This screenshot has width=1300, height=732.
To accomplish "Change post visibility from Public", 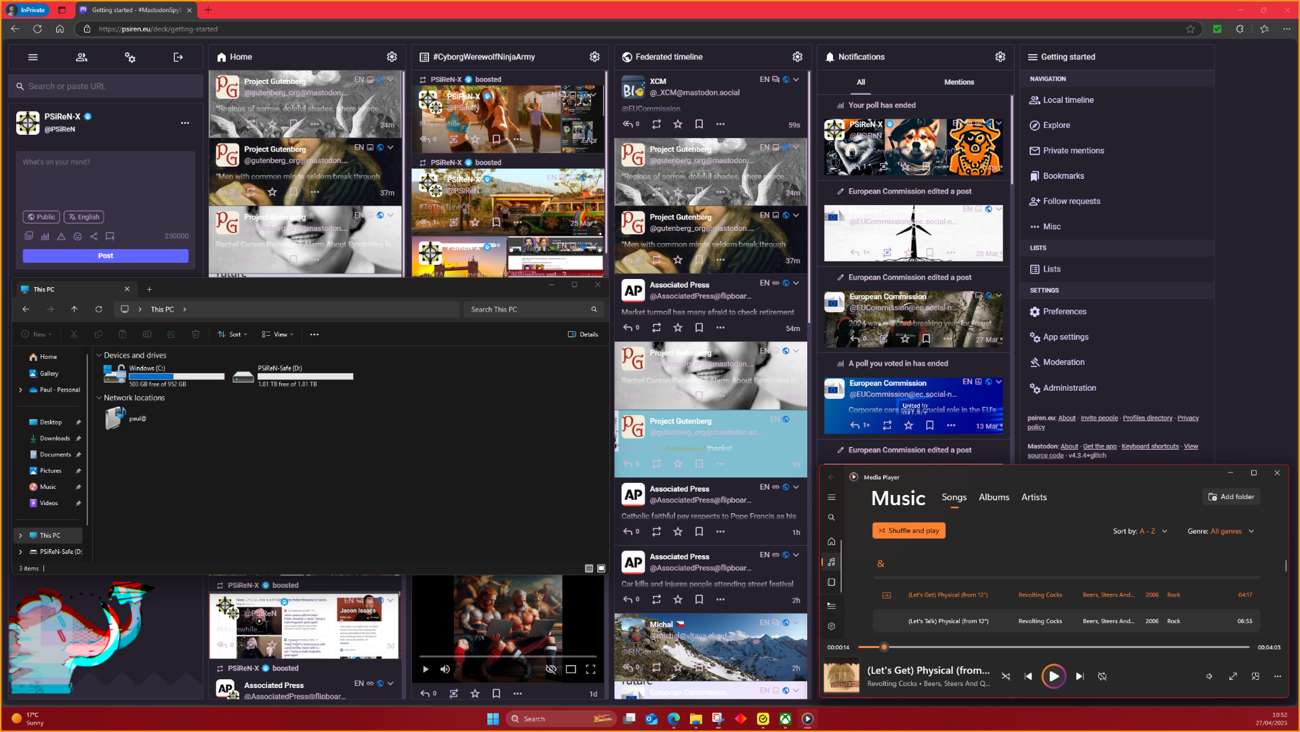I will (x=41, y=217).
